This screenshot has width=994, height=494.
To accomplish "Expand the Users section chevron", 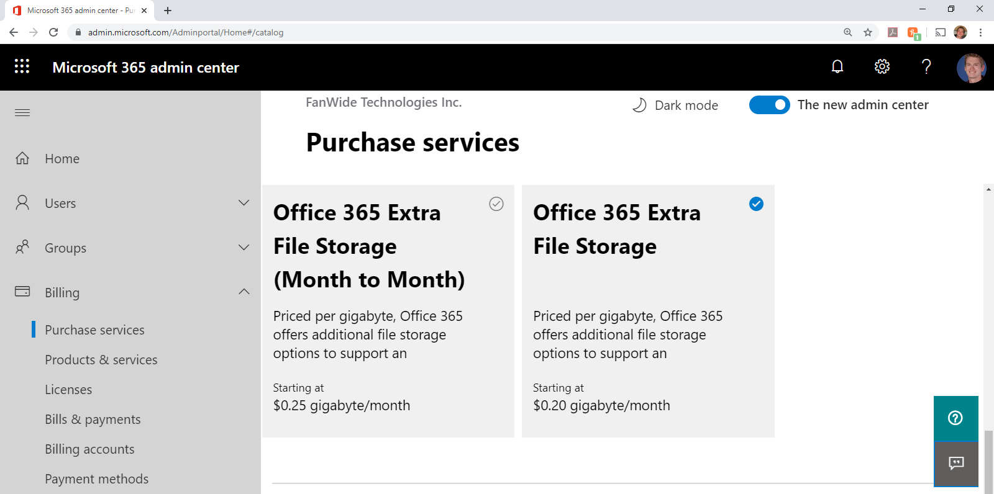I will coord(244,202).
